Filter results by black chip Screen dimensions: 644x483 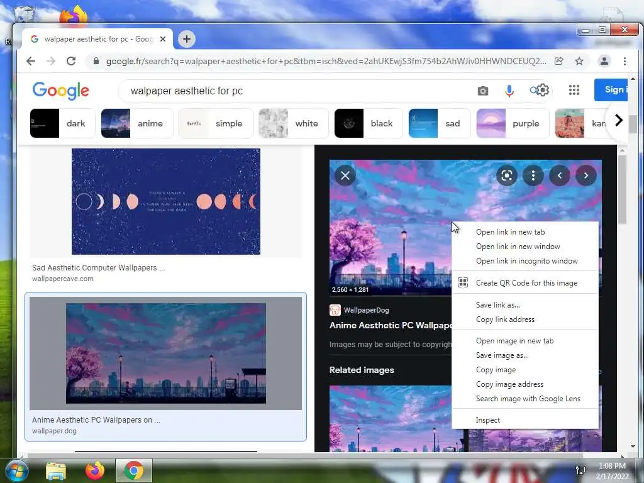369,123
